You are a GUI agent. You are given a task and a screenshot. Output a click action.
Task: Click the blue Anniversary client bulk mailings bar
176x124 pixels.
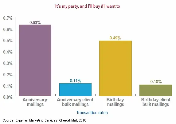pos(75,90)
